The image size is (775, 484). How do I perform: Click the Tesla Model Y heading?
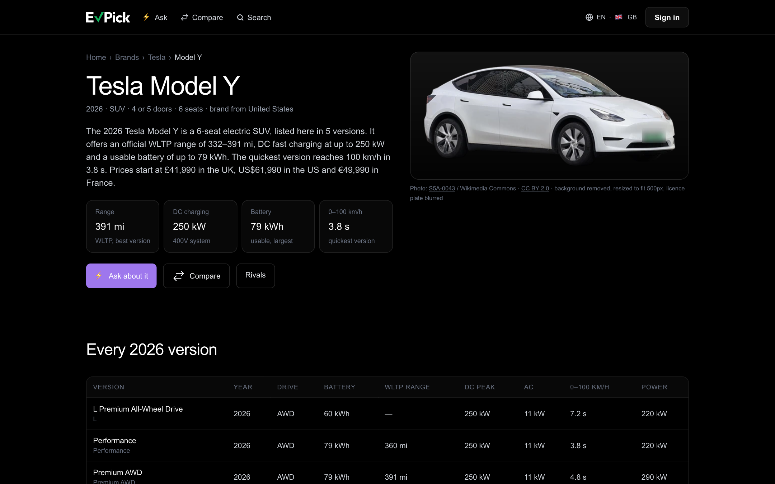click(x=163, y=86)
